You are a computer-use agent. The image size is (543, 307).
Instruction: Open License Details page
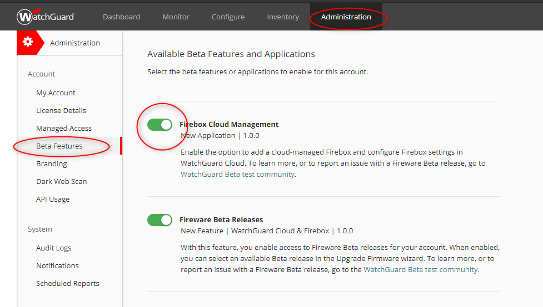pyautogui.click(x=61, y=110)
